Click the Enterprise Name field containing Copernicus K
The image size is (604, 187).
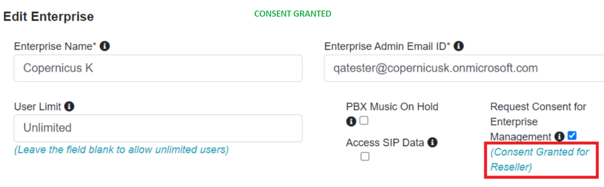pos(158,68)
